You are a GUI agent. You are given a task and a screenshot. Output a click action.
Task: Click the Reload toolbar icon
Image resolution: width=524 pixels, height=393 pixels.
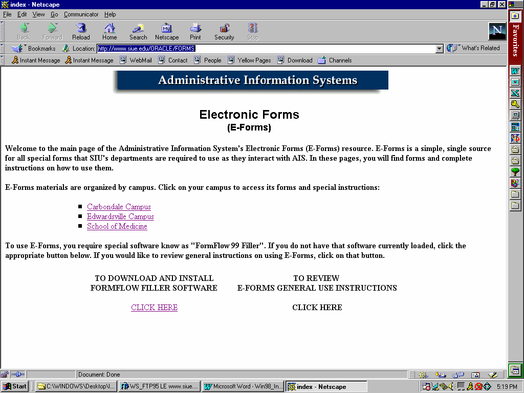[81, 31]
